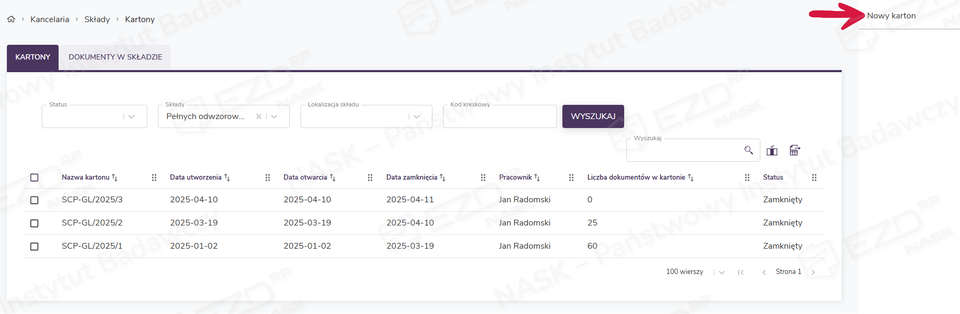Screen dimensions: 960x314
Task: Sort by Data zamknięcia arrows
Action: (443, 178)
